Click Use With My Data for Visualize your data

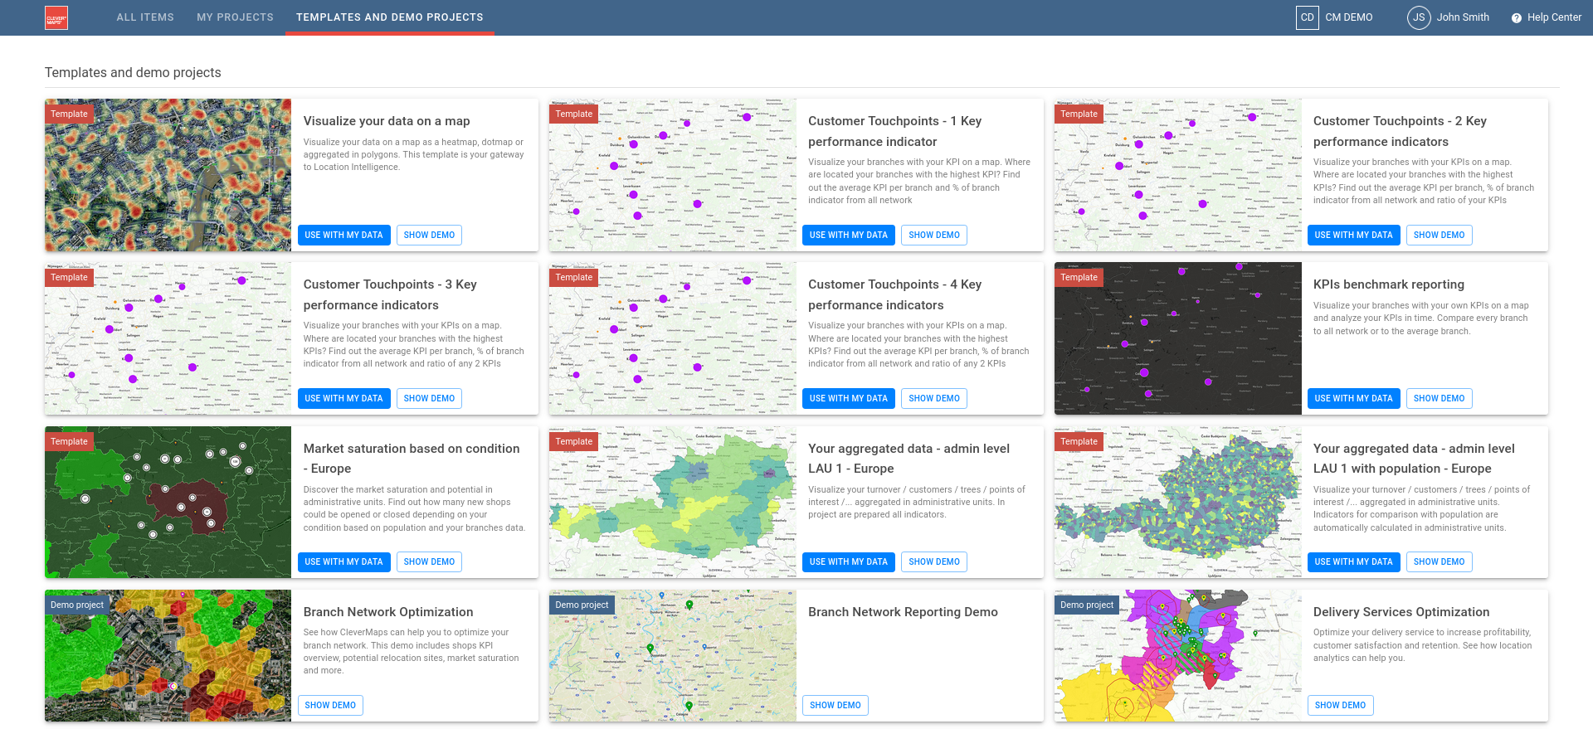(343, 236)
